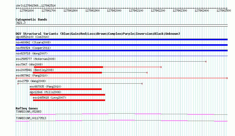Image resolution: width=235 pixels, height=136 pixels.
Task: Click the thick red loss bar of esv7947
Action: coord(68,67)
